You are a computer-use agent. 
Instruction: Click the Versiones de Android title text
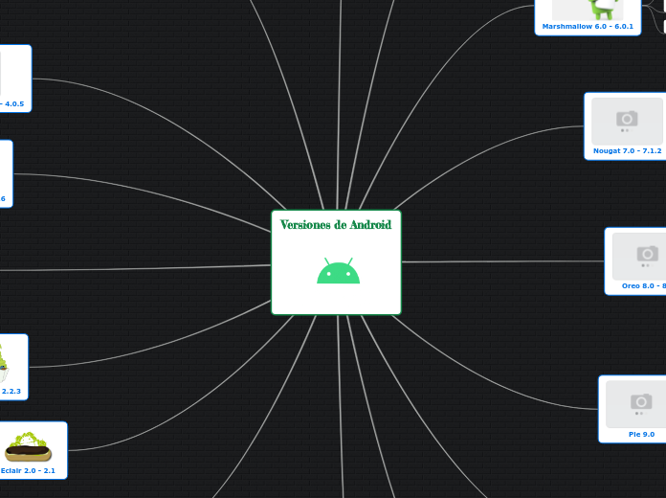click(x=336, y=224)
